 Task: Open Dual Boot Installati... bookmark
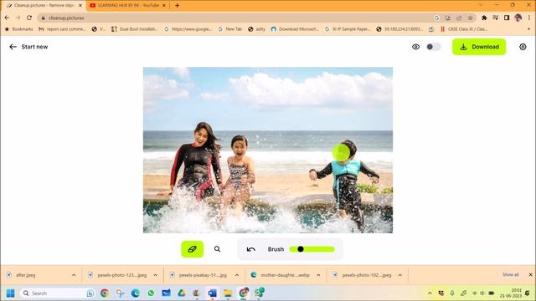point(135,29)
